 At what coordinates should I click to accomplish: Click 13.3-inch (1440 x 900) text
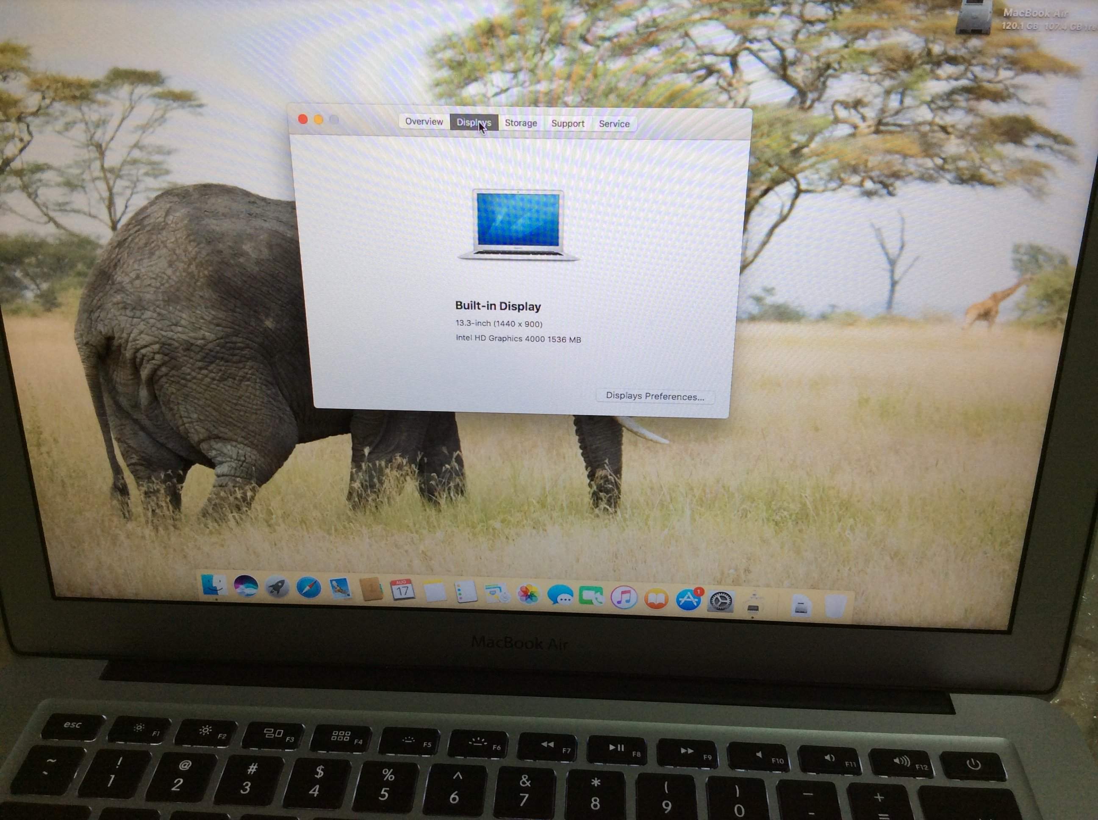(499, 324)
